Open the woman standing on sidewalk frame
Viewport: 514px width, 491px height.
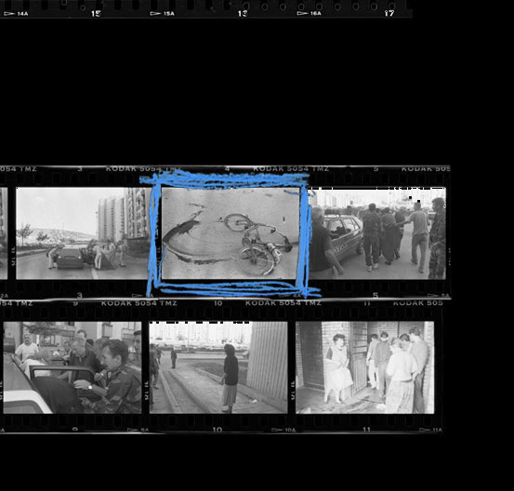[218, 367]
